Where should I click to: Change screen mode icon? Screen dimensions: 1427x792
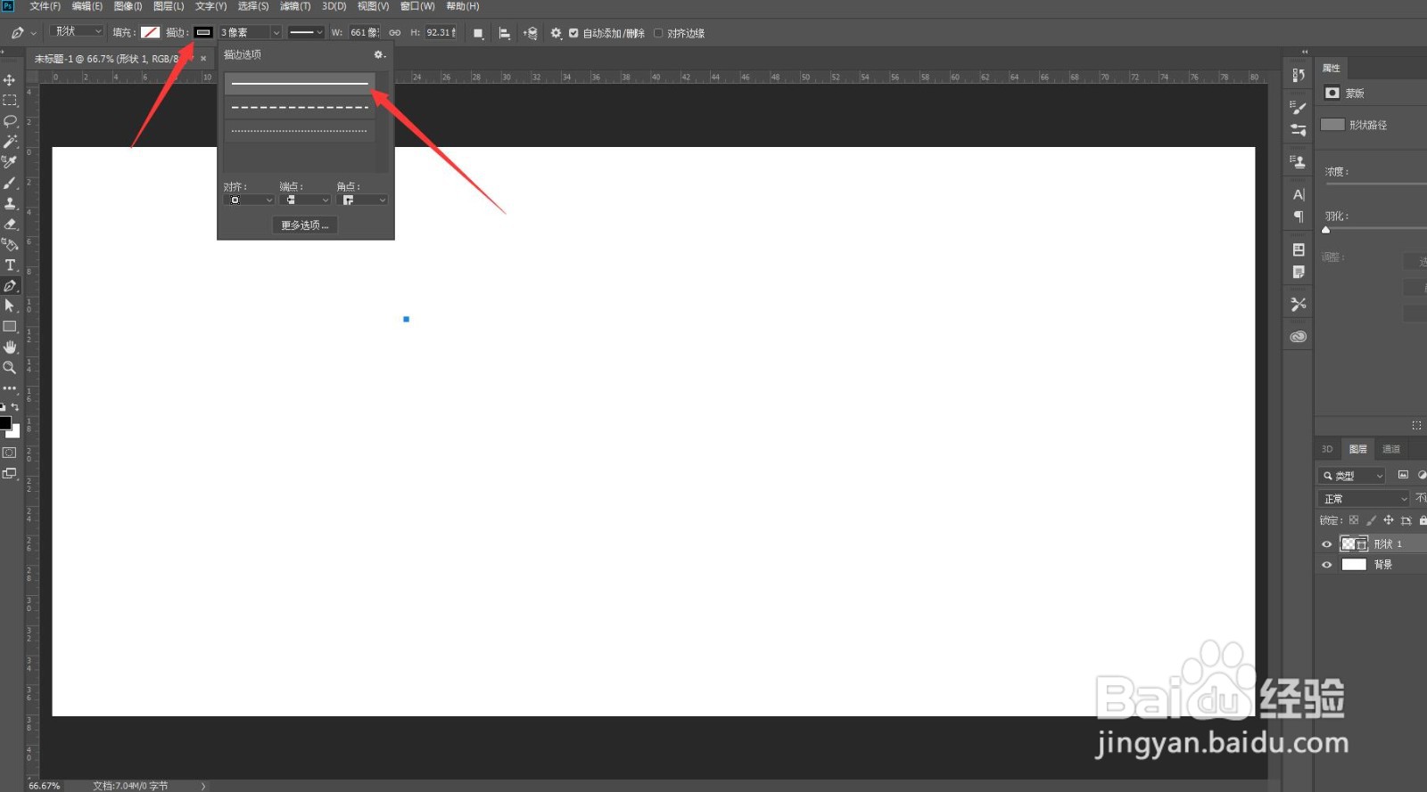tap(10, 473)
